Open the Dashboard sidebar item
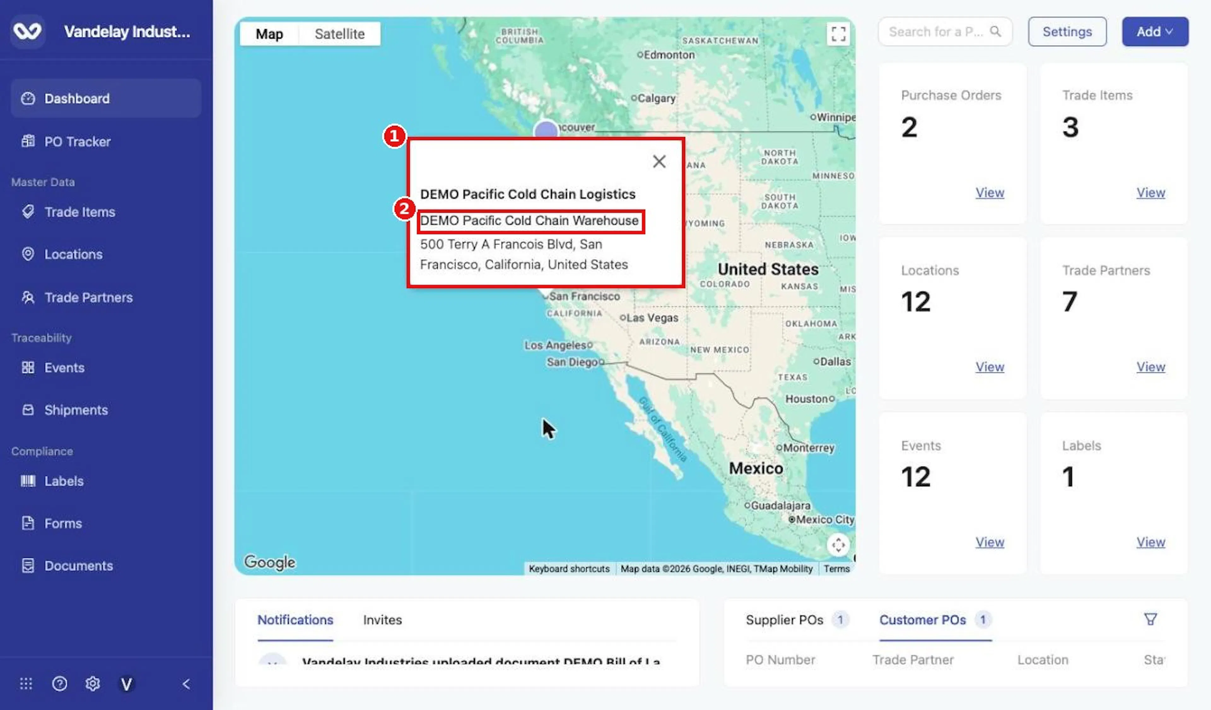The height and width of the screenshot is (710, 1211). tap(106, 98)
